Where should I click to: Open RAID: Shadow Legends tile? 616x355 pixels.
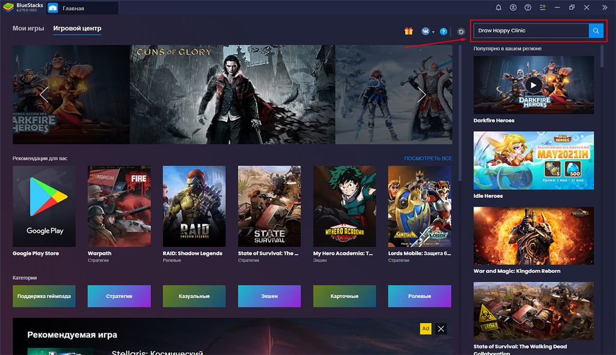pyautogui.click(x=194, y=206)
